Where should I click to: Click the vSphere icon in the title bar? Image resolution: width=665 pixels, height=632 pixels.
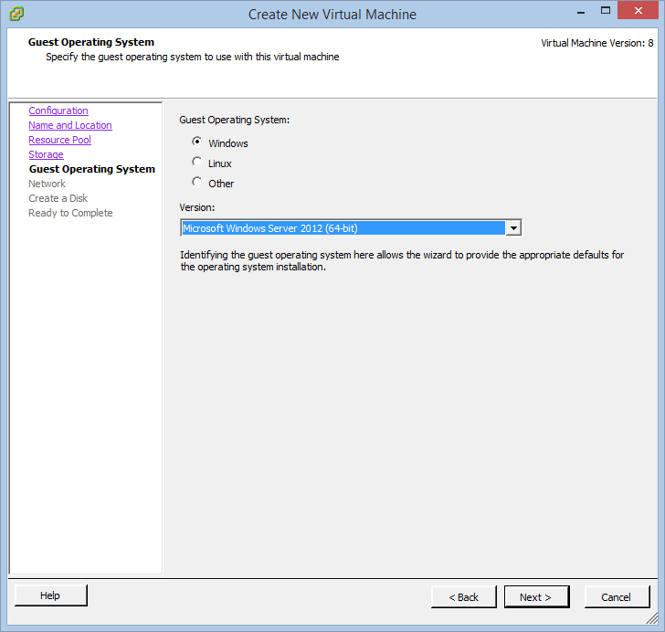point(16,14)
